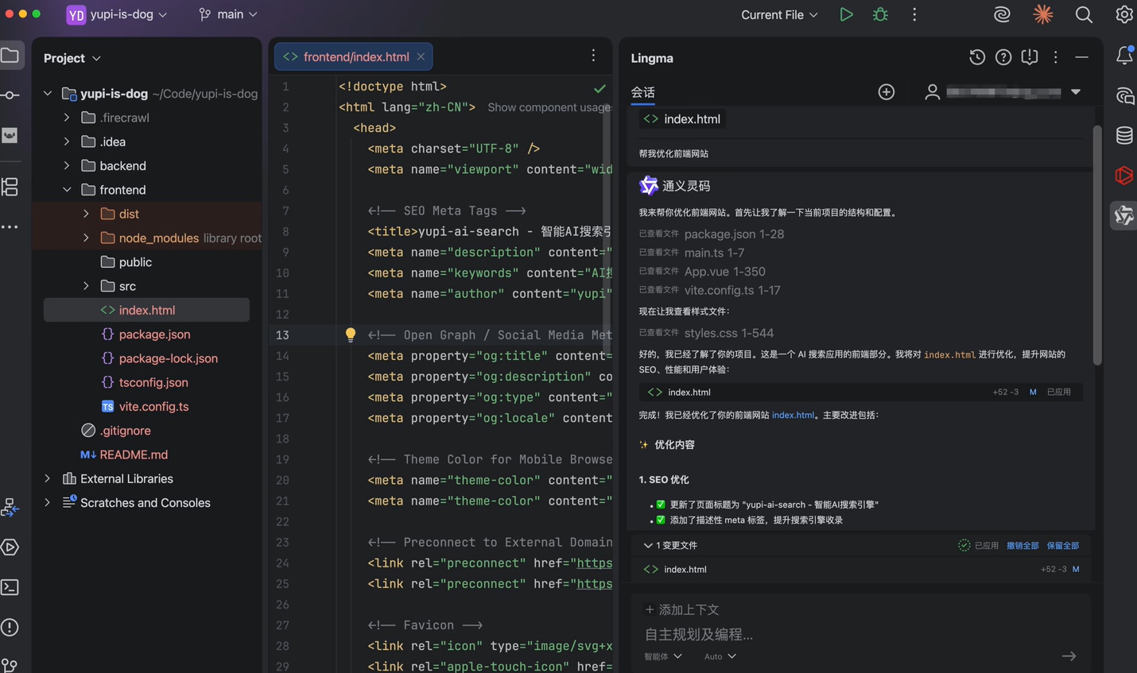Open Lingma chat history icon
The width and height of the screenshot is (1137, 673).
point(977,57)
